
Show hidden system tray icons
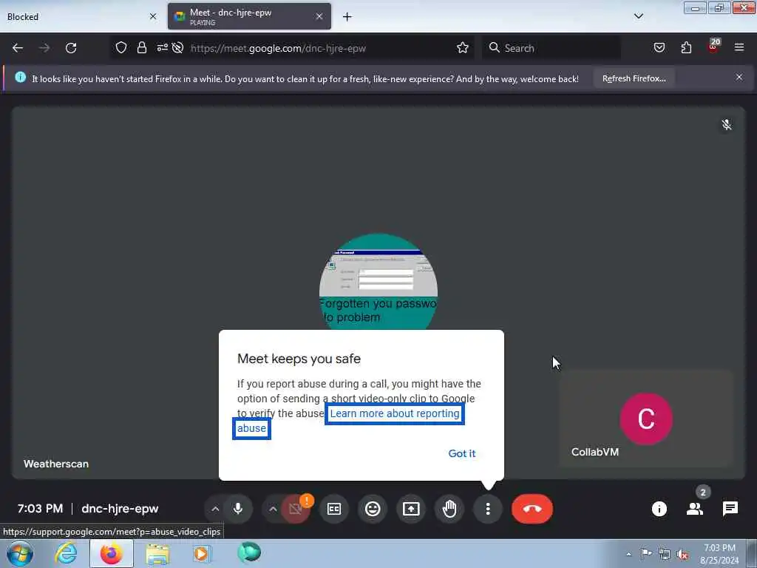click(x=628, y=554)
